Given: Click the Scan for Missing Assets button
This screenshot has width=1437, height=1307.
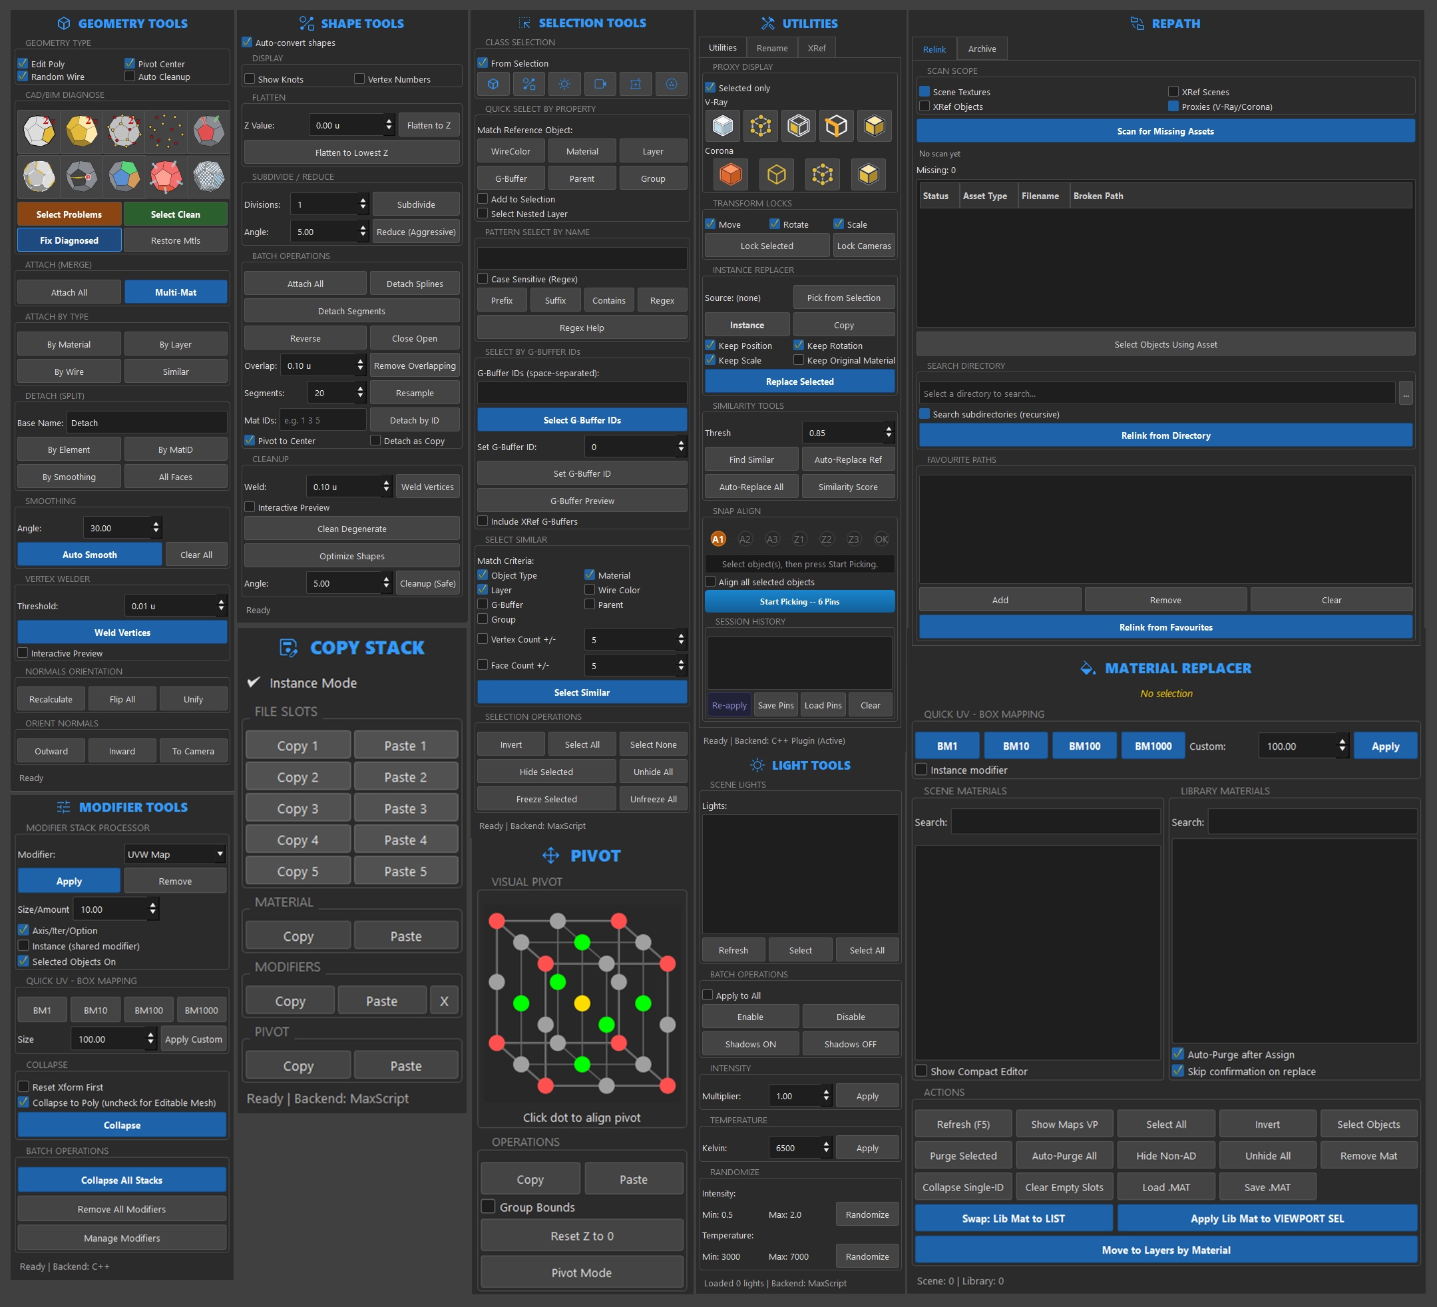Looking at the screenshot, I should point(1165,131).
